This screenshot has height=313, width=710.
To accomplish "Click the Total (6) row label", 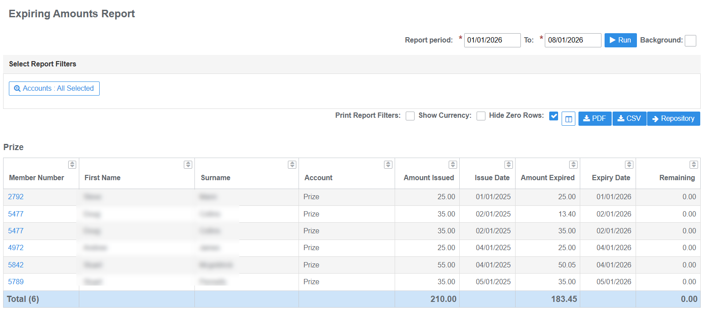I will point(23,299).
